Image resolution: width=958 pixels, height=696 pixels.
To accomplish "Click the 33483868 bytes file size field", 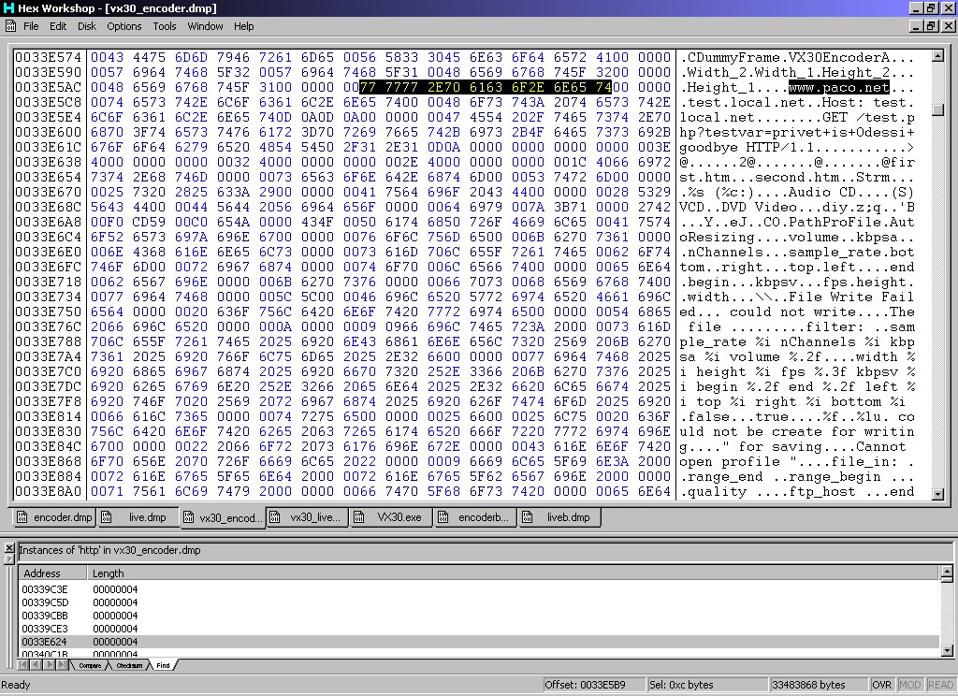I will coord(818,685).
